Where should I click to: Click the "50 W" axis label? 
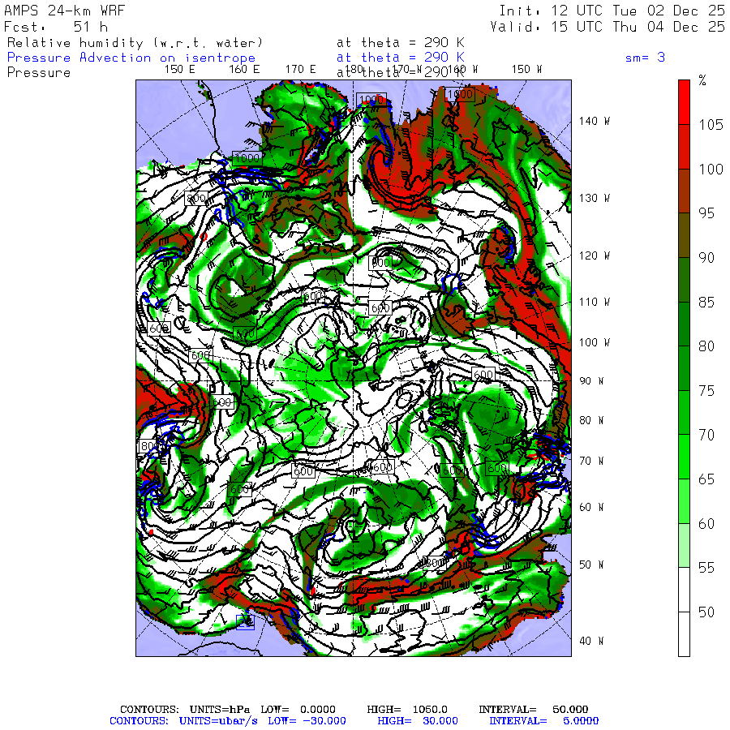(591, 565)
